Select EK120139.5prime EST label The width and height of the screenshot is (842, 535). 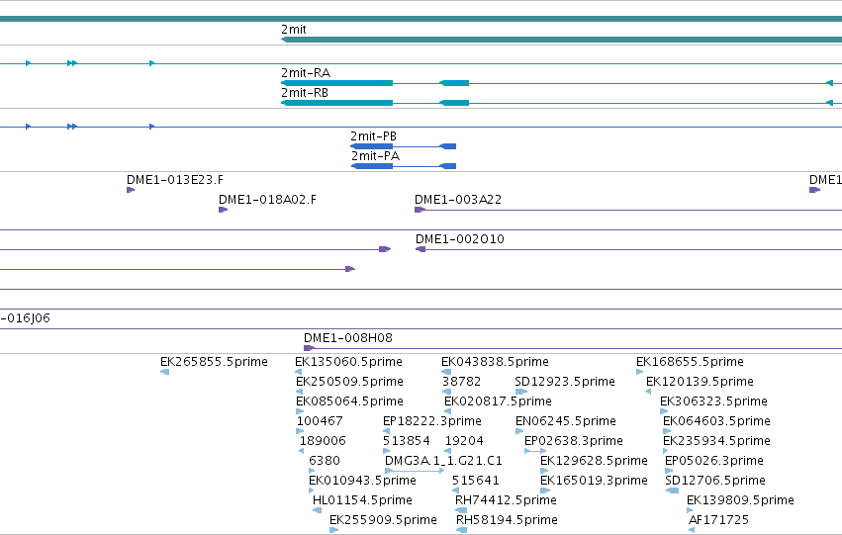(x=700, y=382)
